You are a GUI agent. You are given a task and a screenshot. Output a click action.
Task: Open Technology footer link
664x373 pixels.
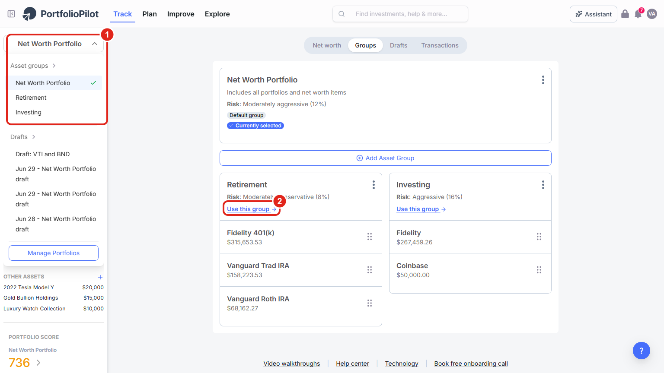(x=402, y=364)
